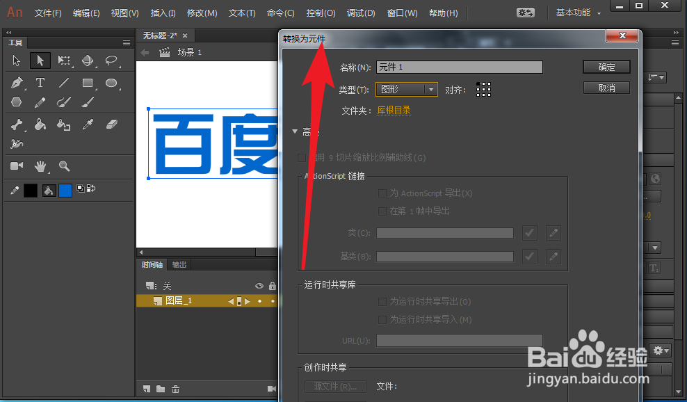Reset to black and white colors
The width and height of the screenshot is (687, 402).
81,188
